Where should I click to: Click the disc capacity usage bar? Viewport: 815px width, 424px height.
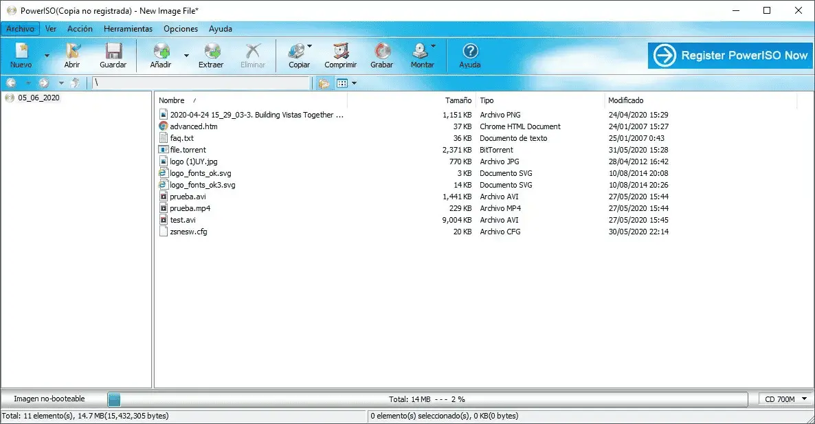[x=427, y=399]
